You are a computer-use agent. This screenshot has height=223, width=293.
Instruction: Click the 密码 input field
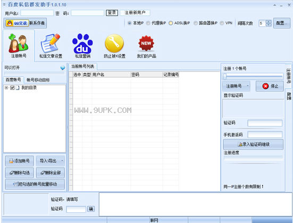tap(87, 13)
